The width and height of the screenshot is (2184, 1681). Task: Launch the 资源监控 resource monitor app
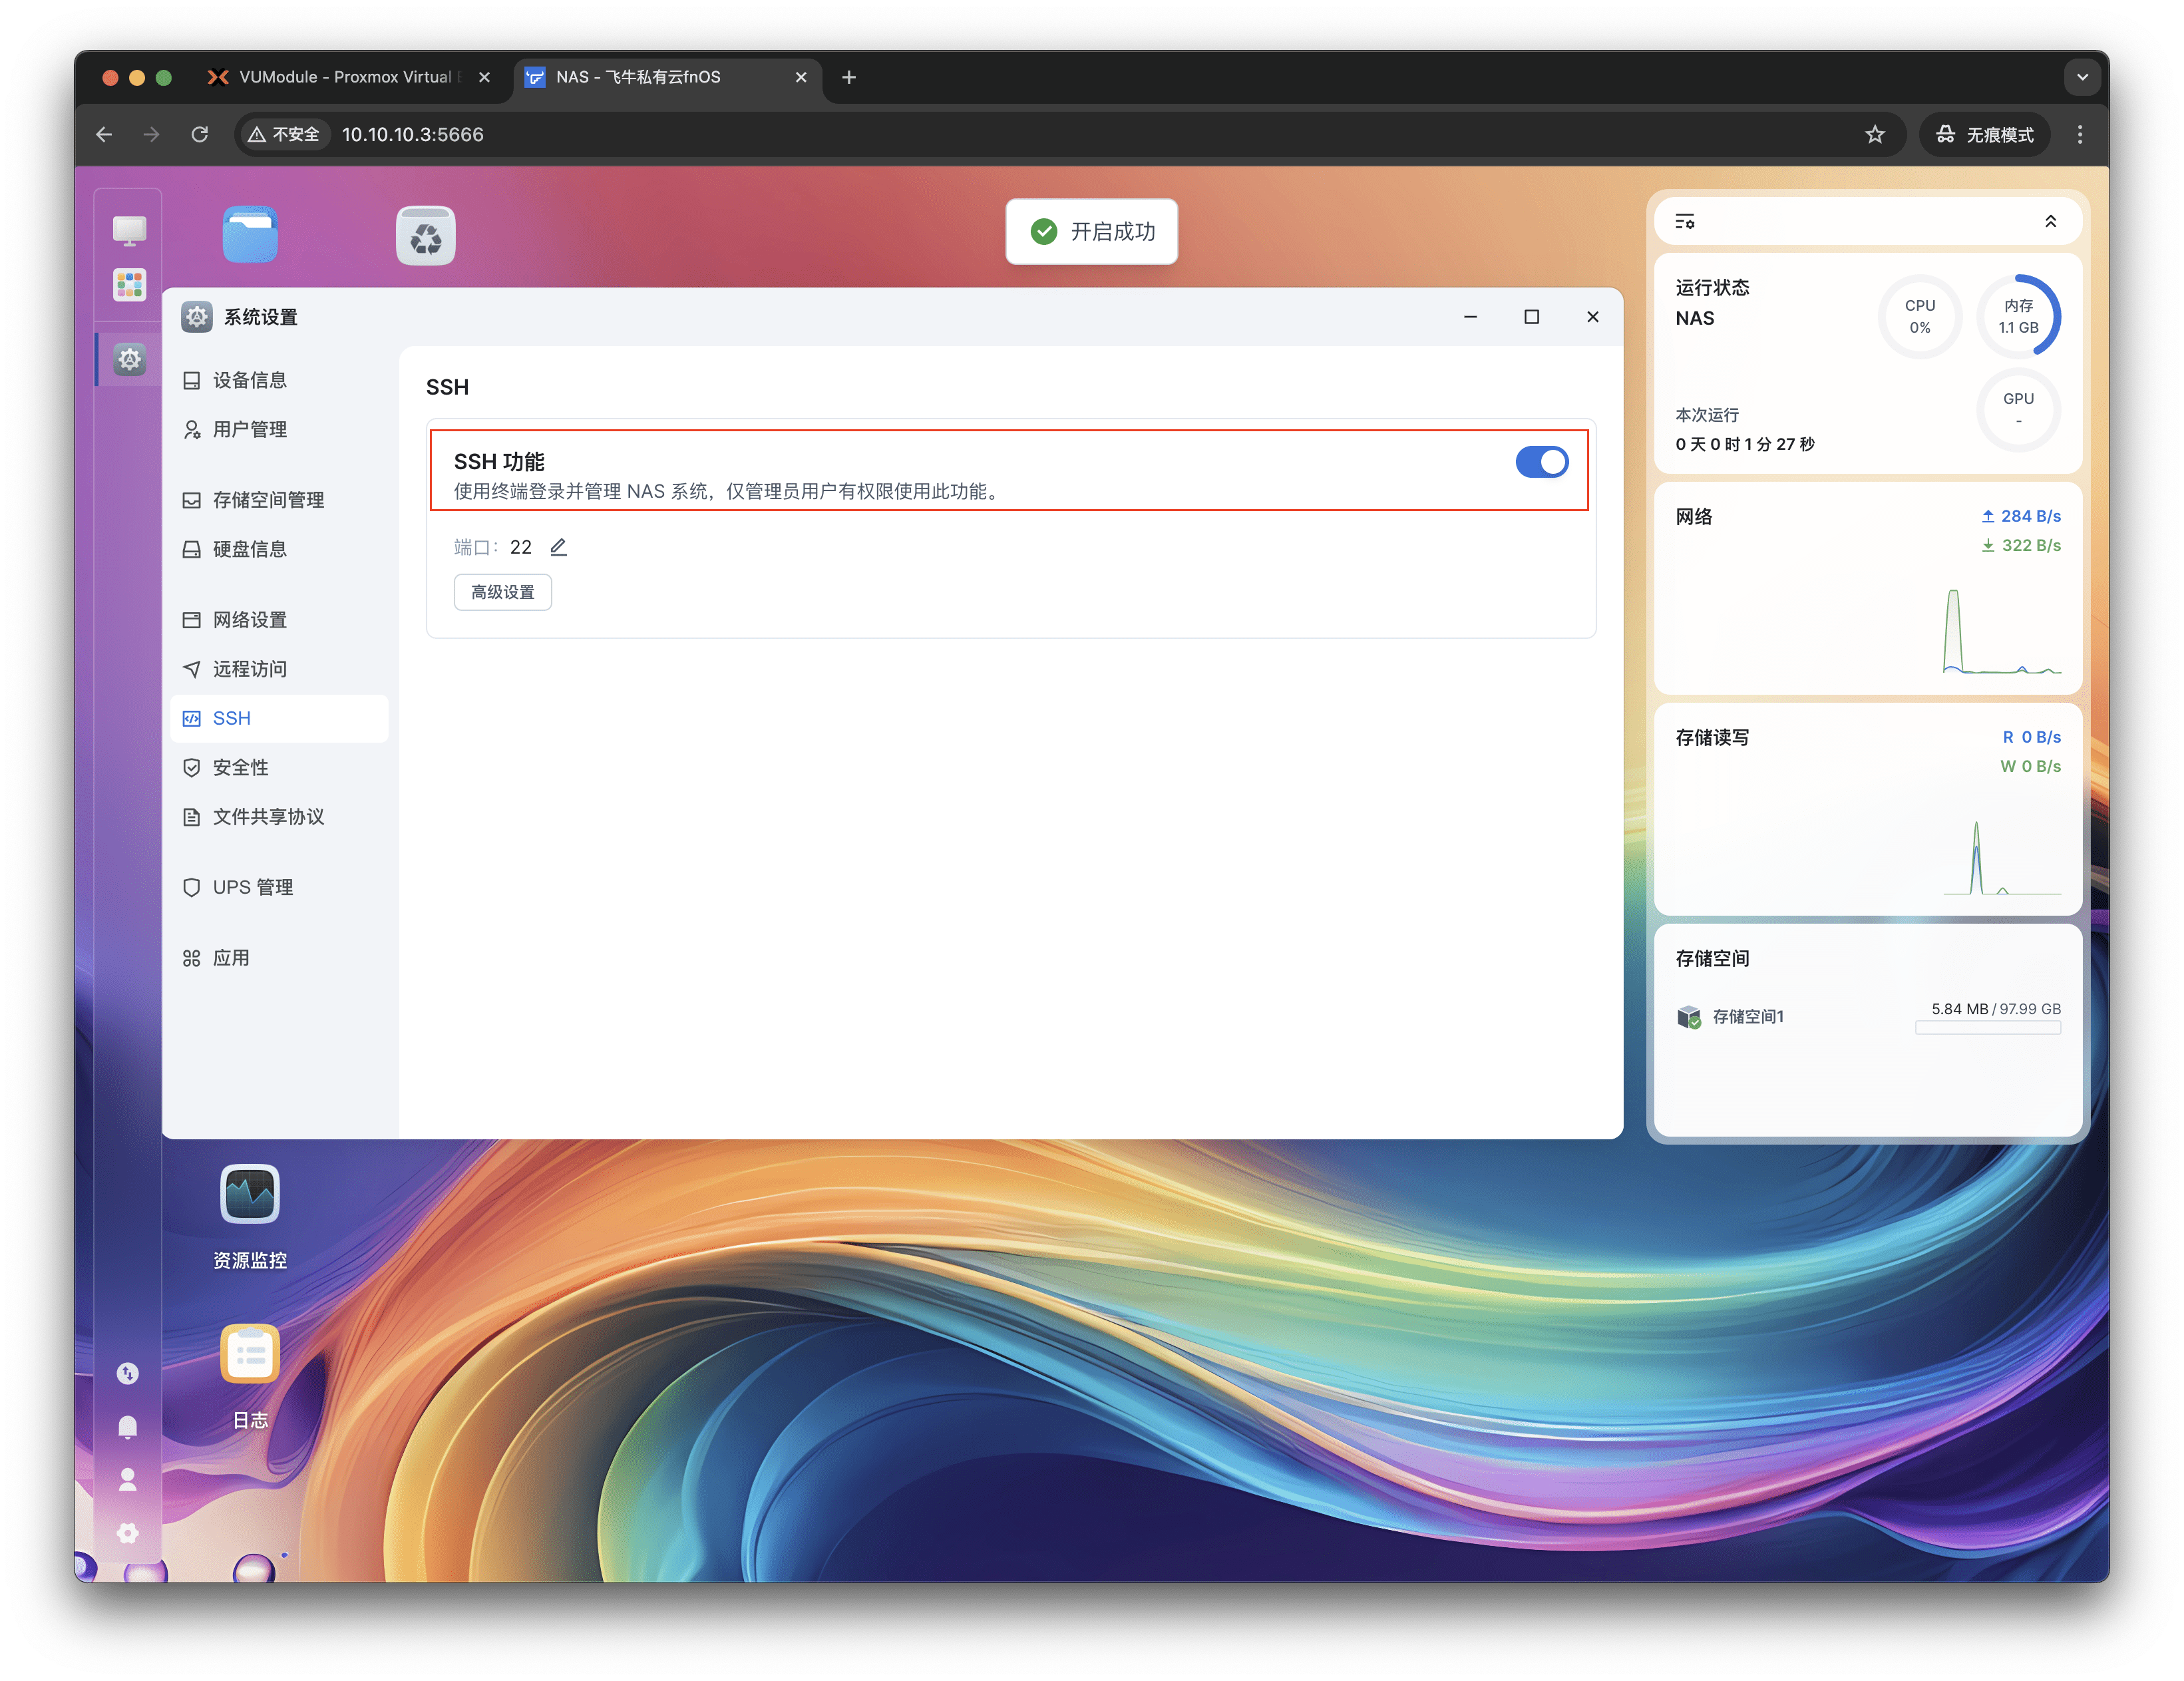coord(250,1194)
